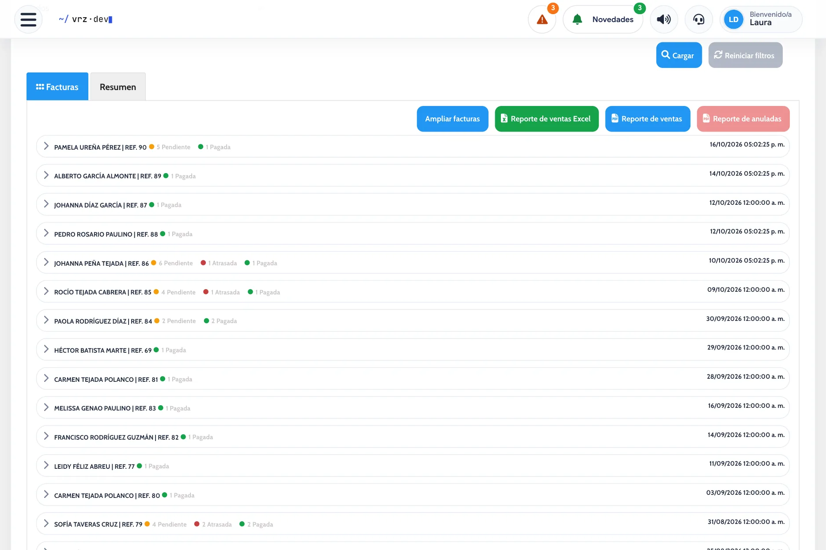Switch to the Resumen tab
The image size is (826, 550).
[118, 87]
